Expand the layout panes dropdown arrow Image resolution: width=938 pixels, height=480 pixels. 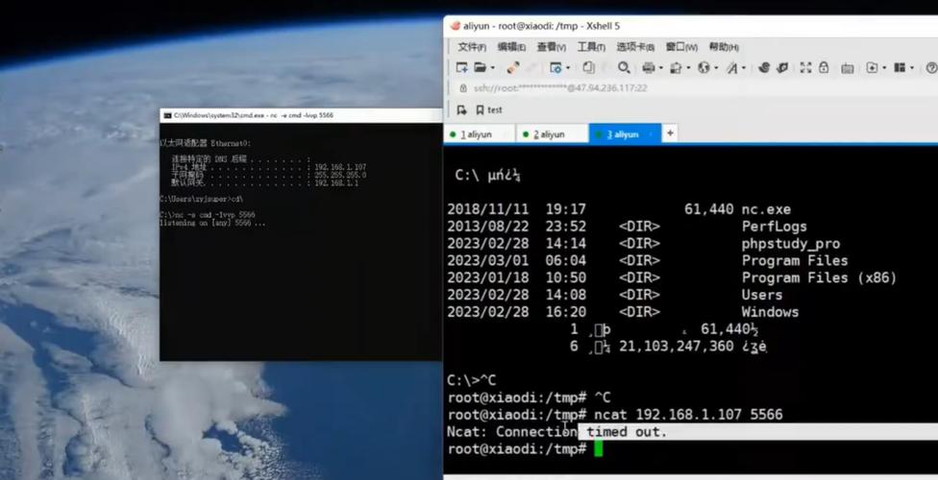point(911,68)
